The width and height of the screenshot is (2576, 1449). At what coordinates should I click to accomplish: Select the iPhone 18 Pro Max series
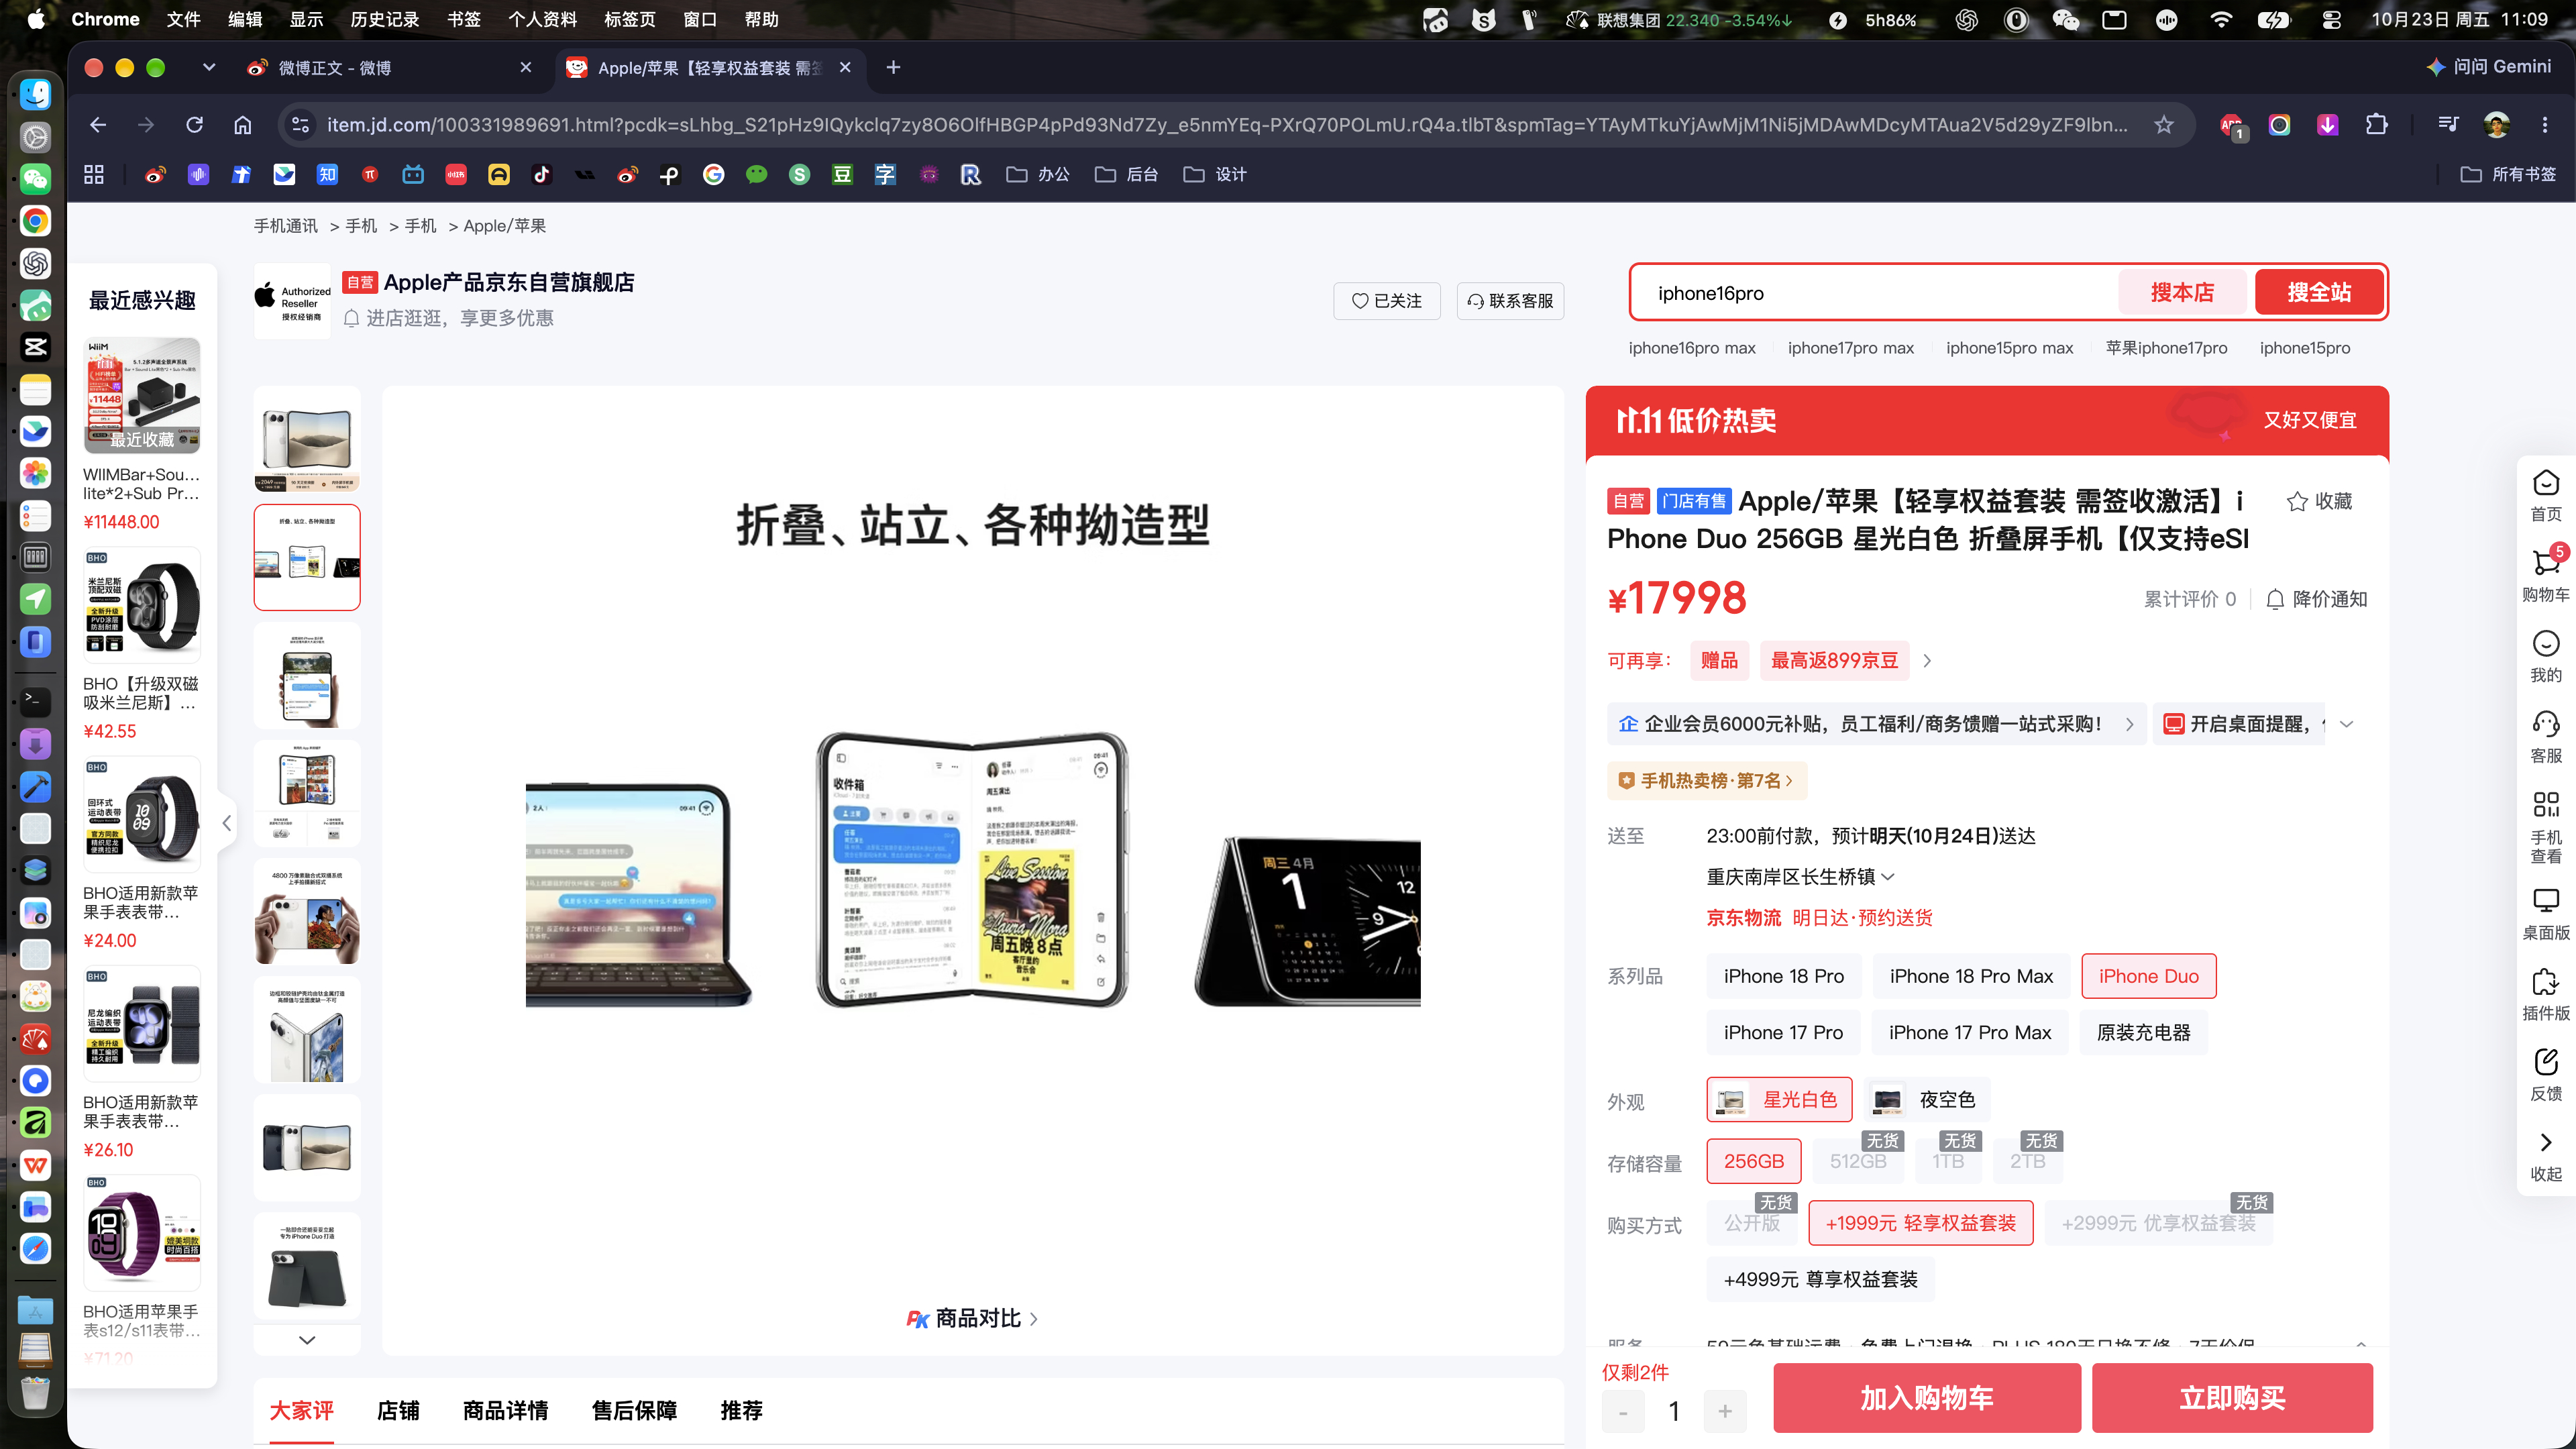tap(1971, 976)
